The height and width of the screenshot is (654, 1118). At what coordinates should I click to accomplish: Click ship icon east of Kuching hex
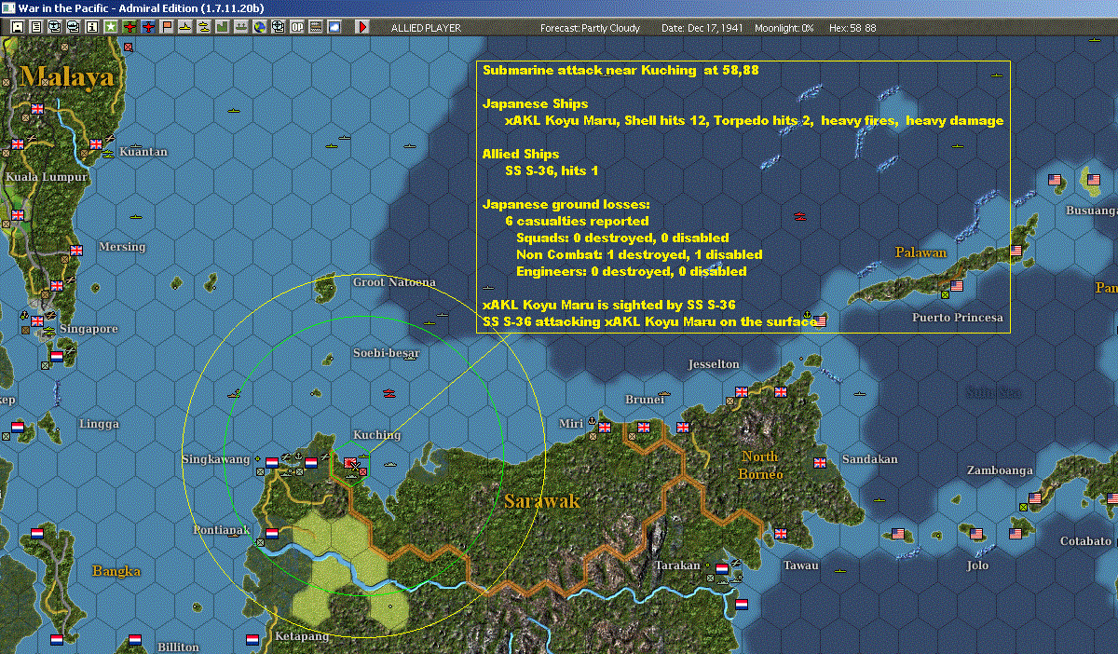coord(389,463)
